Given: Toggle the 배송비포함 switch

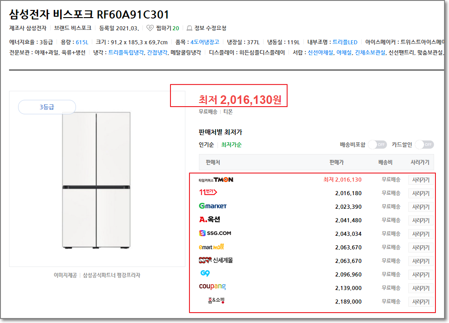Looking at the screenshot, I should (378, 145).
